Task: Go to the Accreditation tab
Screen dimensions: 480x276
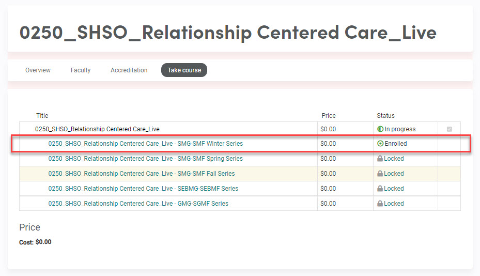Action: pyautogui.click(x=129, y=70)
